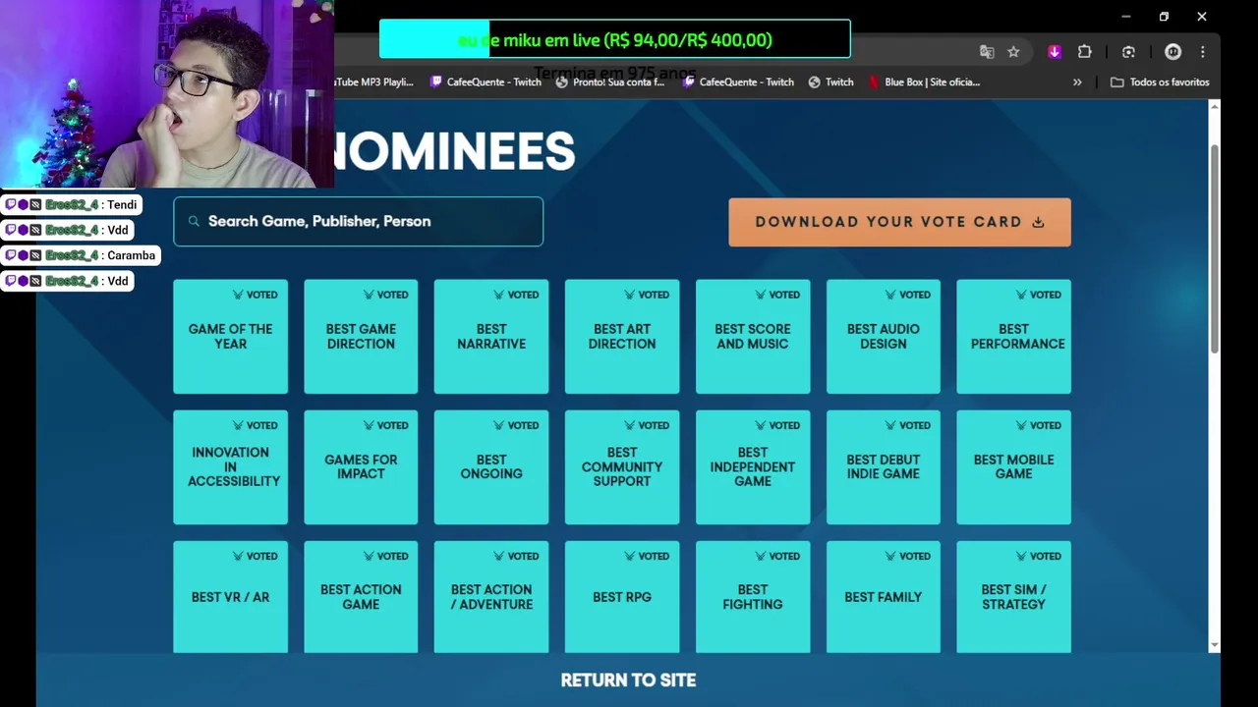
Task: Expand the hidden bookmarks chevron
Action: [1077, 82]
